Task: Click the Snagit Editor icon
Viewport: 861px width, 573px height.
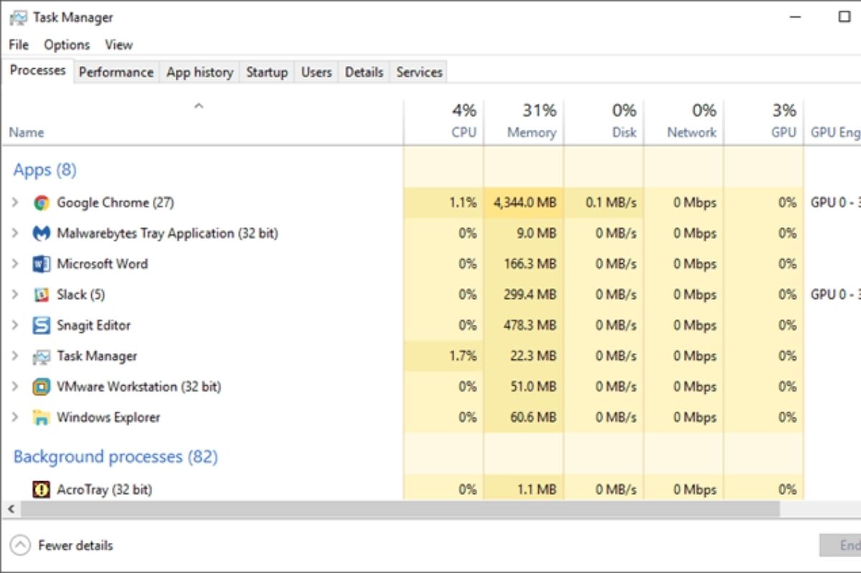Action: point(42,325)
